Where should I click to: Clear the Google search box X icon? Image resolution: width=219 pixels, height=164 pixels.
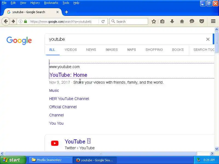pyautogui.click(x=208, y=39)
